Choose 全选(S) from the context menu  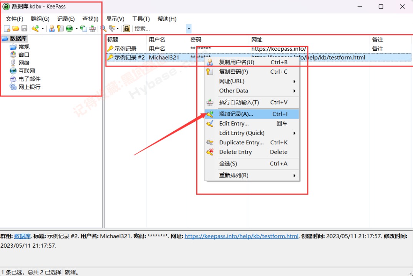[252, 164]
